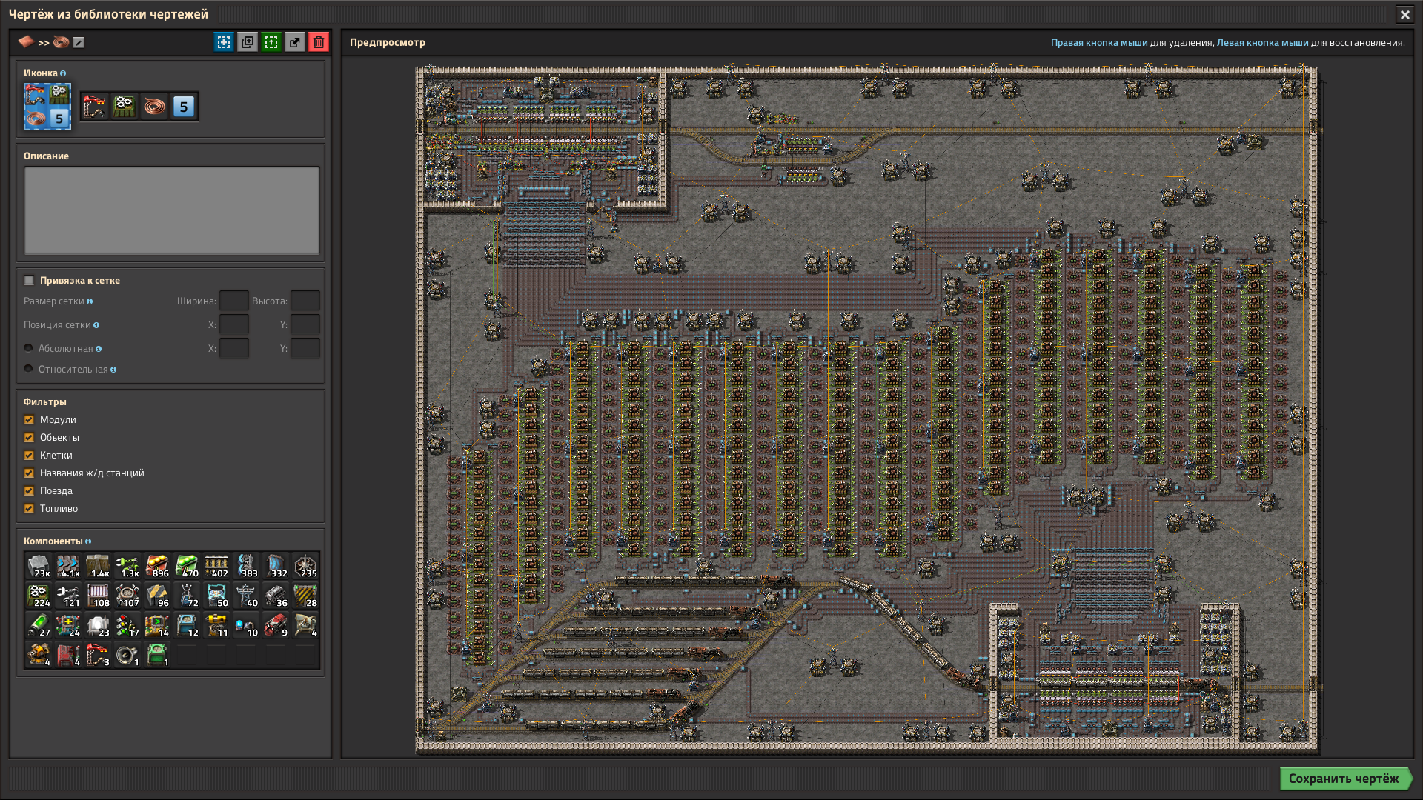Click the hazard concrete component counted 96

tap(157, 596)
